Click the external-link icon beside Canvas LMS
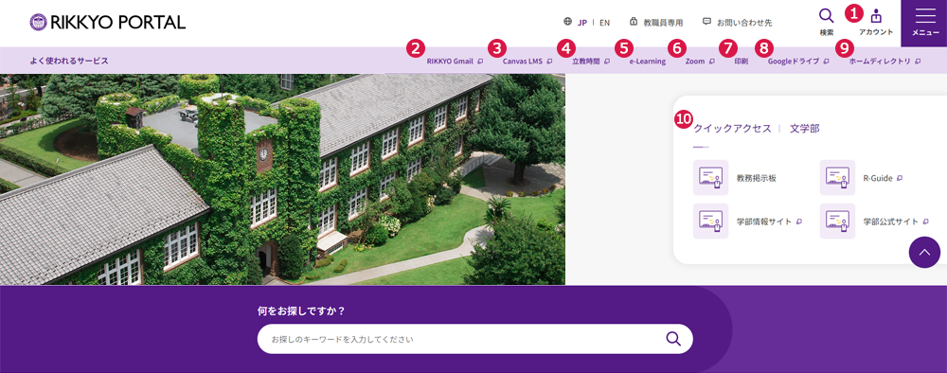This screenshot has width=947, height=373. click(x=549, y=61)
